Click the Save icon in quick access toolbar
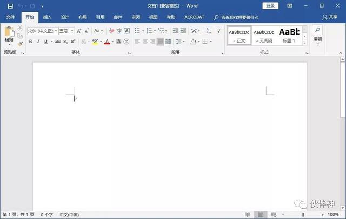The image size is (346, 219). [10, 6]
